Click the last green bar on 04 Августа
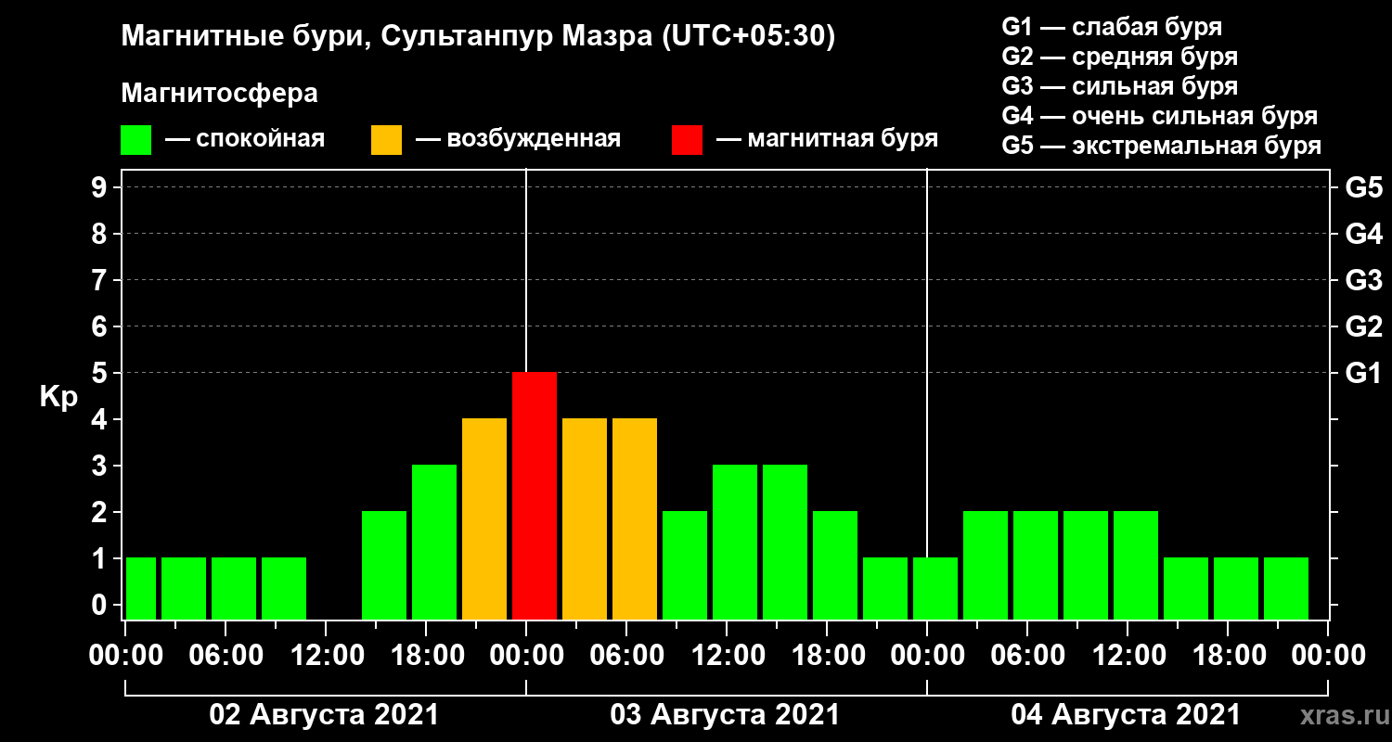Screen dimensions: 1392x742 pyautogui.click(x=1286, y=588)
